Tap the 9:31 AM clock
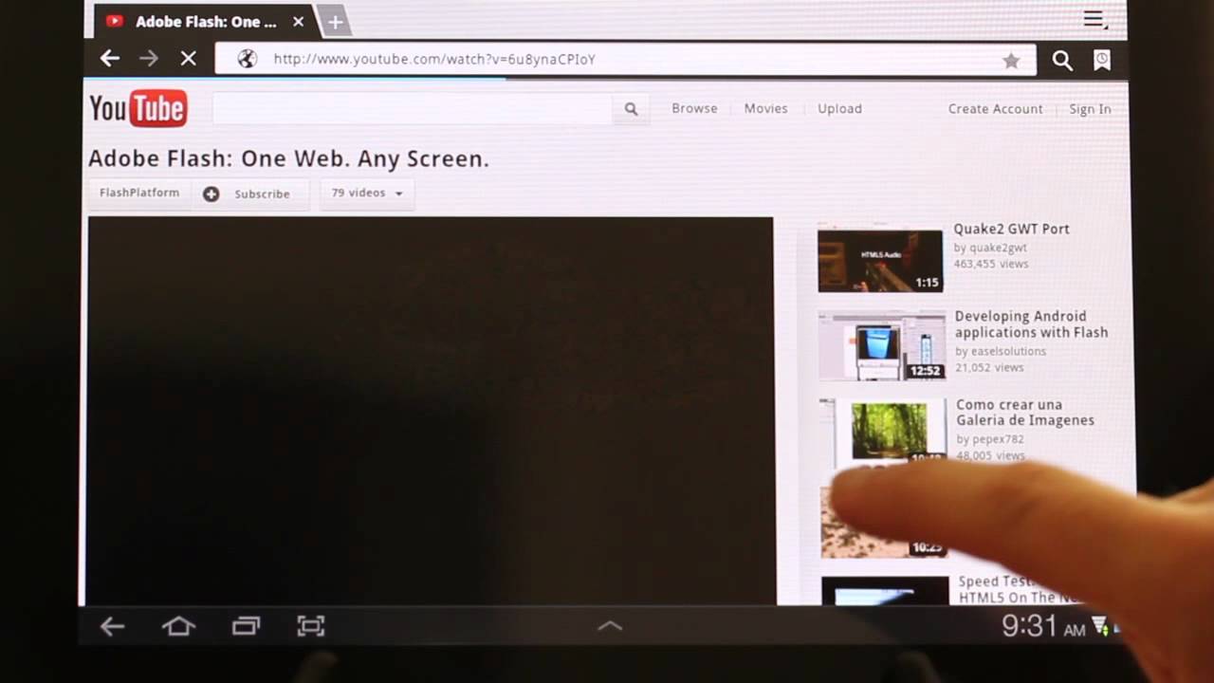The width and height of the screenshot is (1214, 683). coord(1043,626)
